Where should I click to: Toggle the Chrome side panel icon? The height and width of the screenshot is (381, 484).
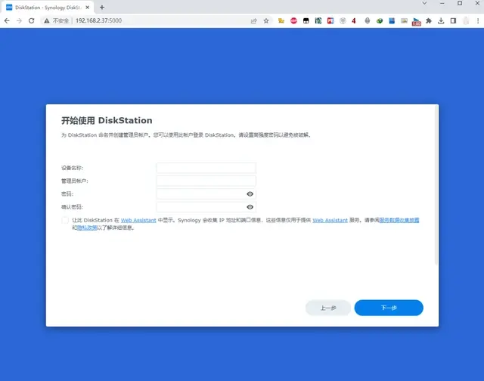(x=454, y=20)
